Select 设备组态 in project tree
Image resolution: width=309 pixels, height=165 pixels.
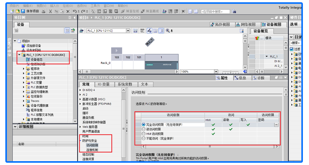coord(37,59)
